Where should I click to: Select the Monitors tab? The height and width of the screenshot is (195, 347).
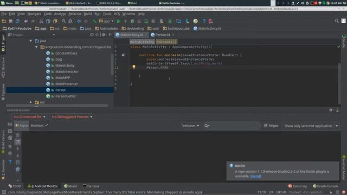click(x=37, y=125)
